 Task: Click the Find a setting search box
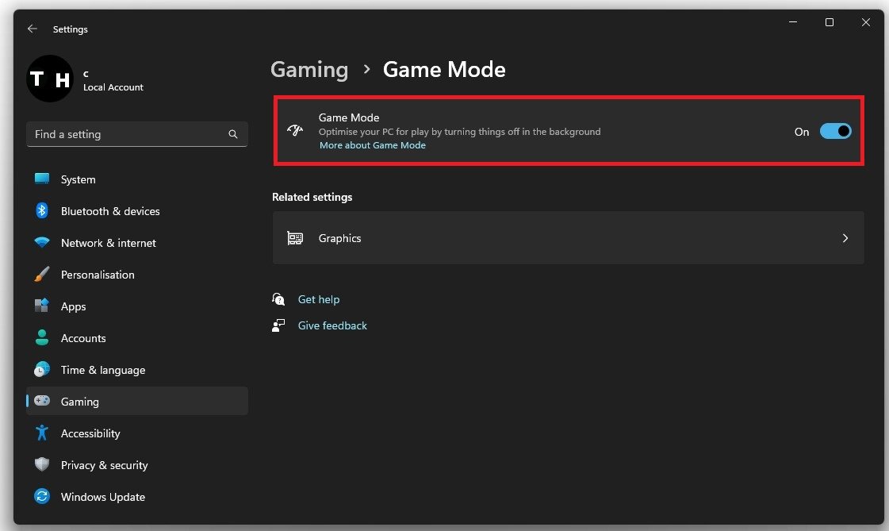127,134
